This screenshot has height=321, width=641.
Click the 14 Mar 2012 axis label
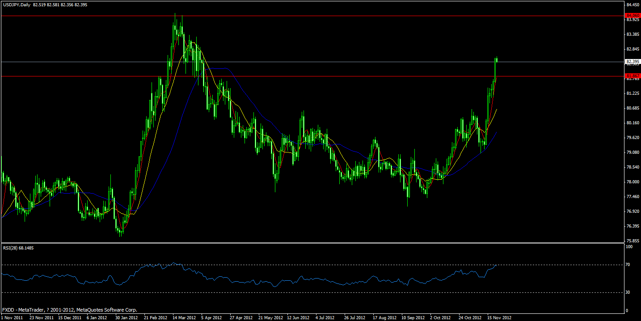tap(183, 317)
